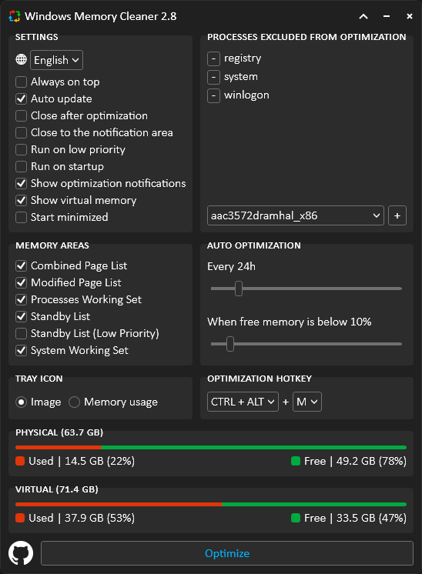Remove winlogon from excluded processes

click(x=213, y=96)
